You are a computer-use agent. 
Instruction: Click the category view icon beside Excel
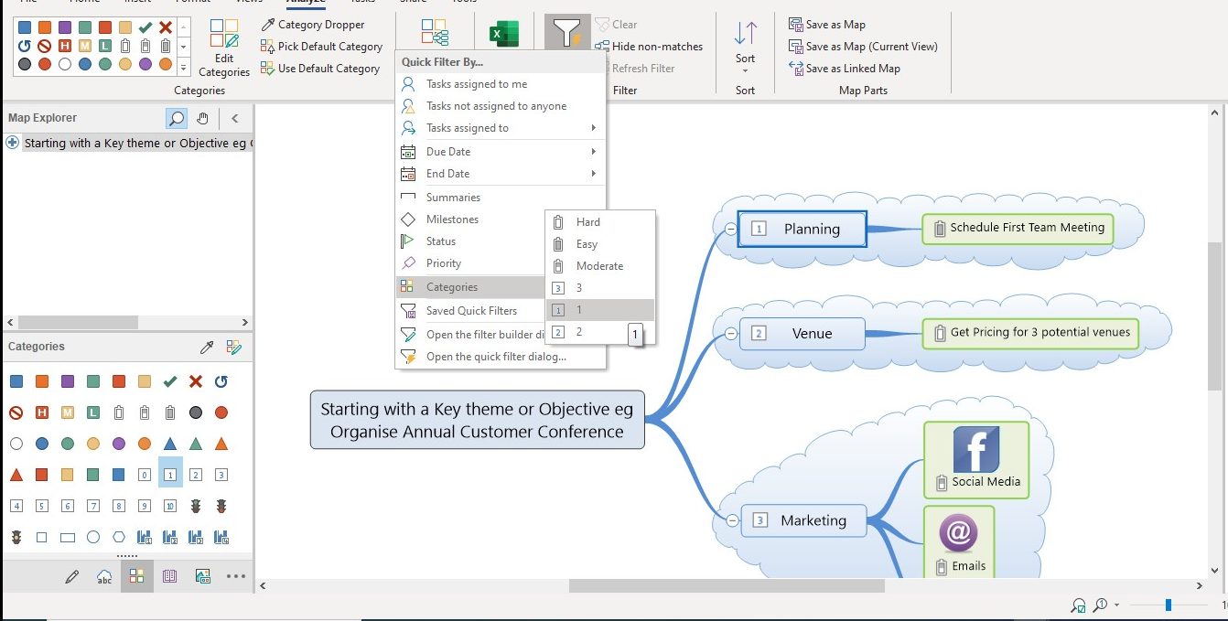435,32
